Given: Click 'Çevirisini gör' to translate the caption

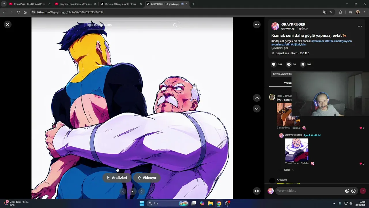Looking at the screenshot, I should (x=280, y=48).
